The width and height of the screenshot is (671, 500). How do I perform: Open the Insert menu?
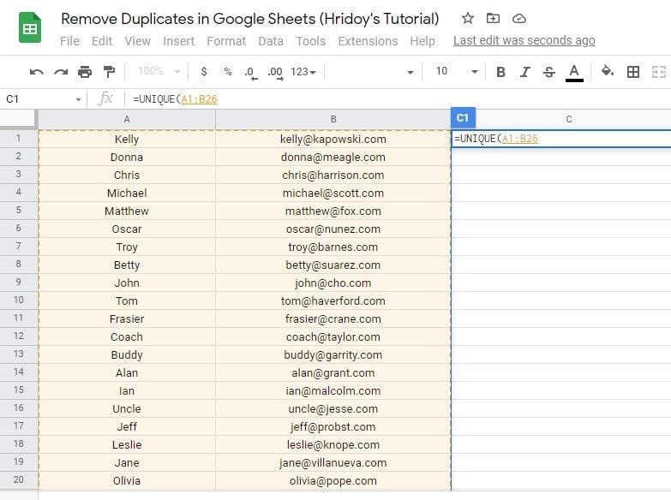tap(178, 41)
